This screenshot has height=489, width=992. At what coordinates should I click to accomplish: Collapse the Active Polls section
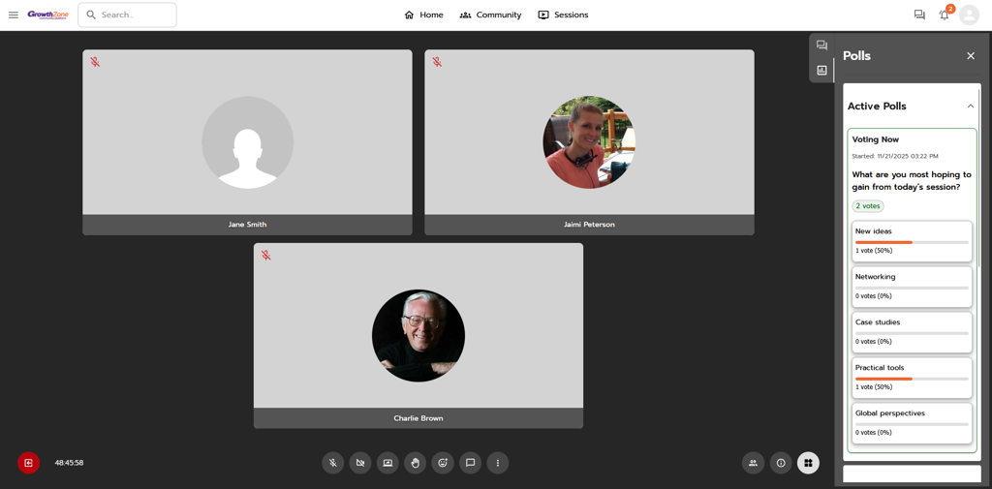pos(971,107)
